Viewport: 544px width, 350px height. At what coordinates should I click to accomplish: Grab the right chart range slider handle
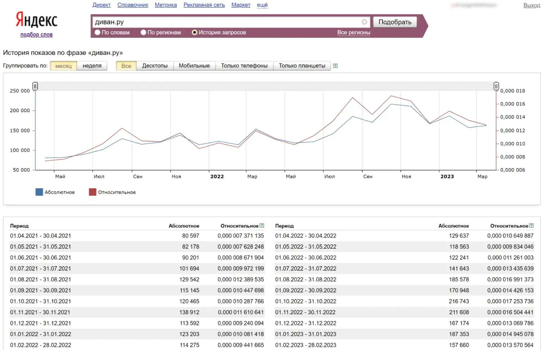[x=496, y=86]
